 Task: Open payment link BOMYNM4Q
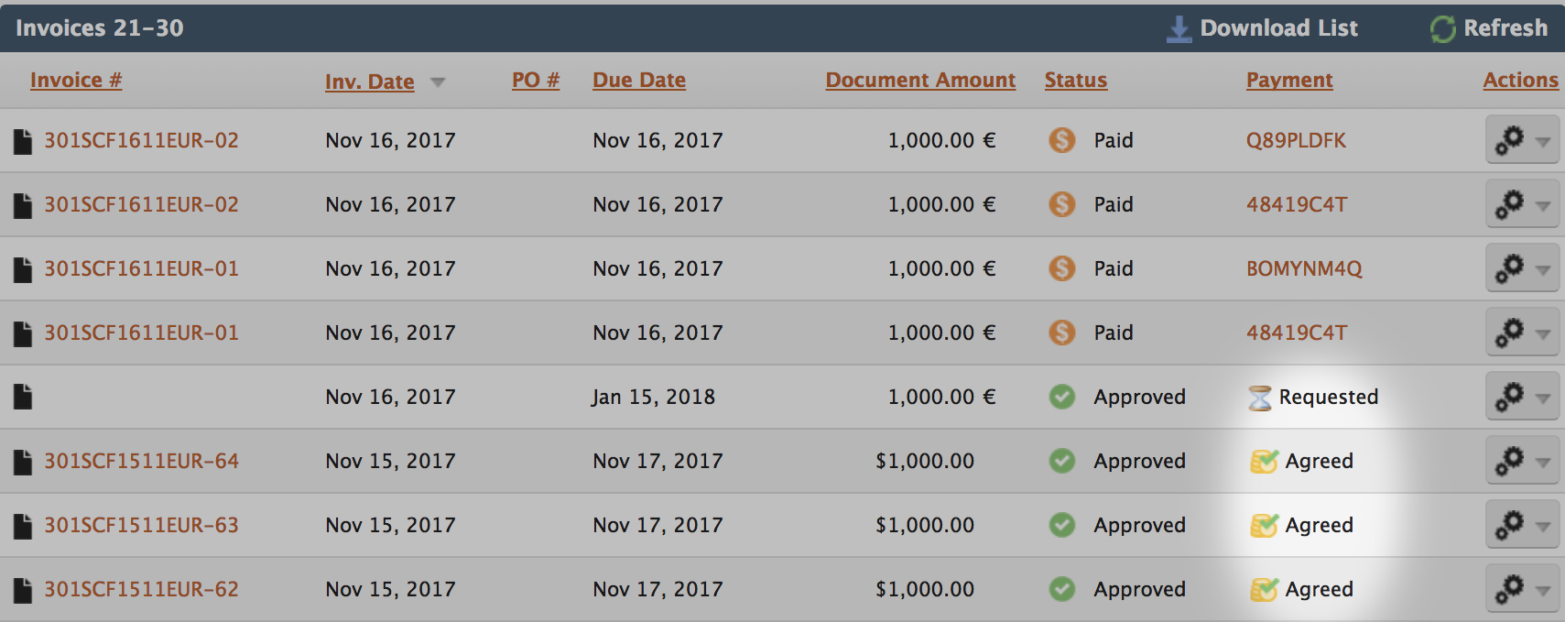coord(1303,269)
